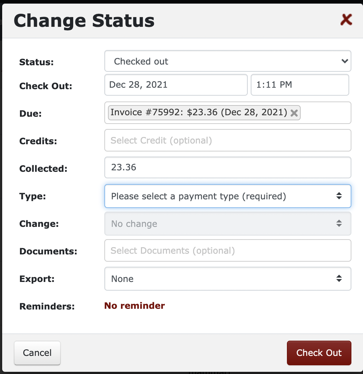This screenshot has width=363, height=374.
Task: Click the chevron arrow on Status selector
Action: 345,61
